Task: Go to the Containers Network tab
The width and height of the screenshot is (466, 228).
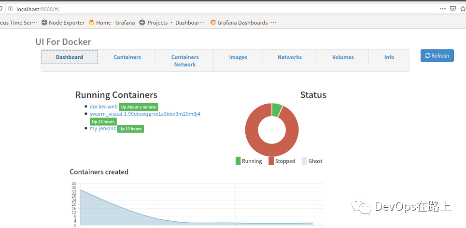Action: coord(185,61)
